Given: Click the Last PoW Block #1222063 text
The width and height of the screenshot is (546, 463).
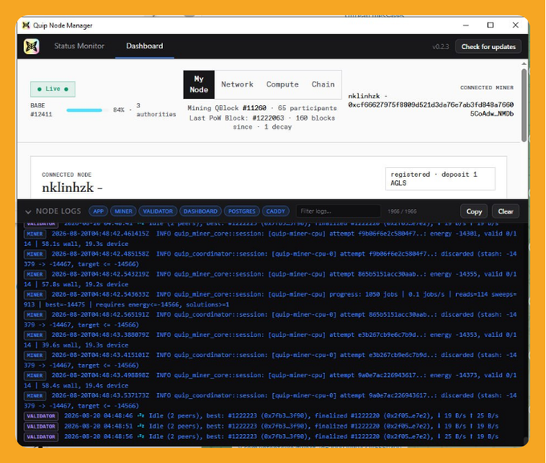Looking at the screenshot, I should tap(236, 118).
